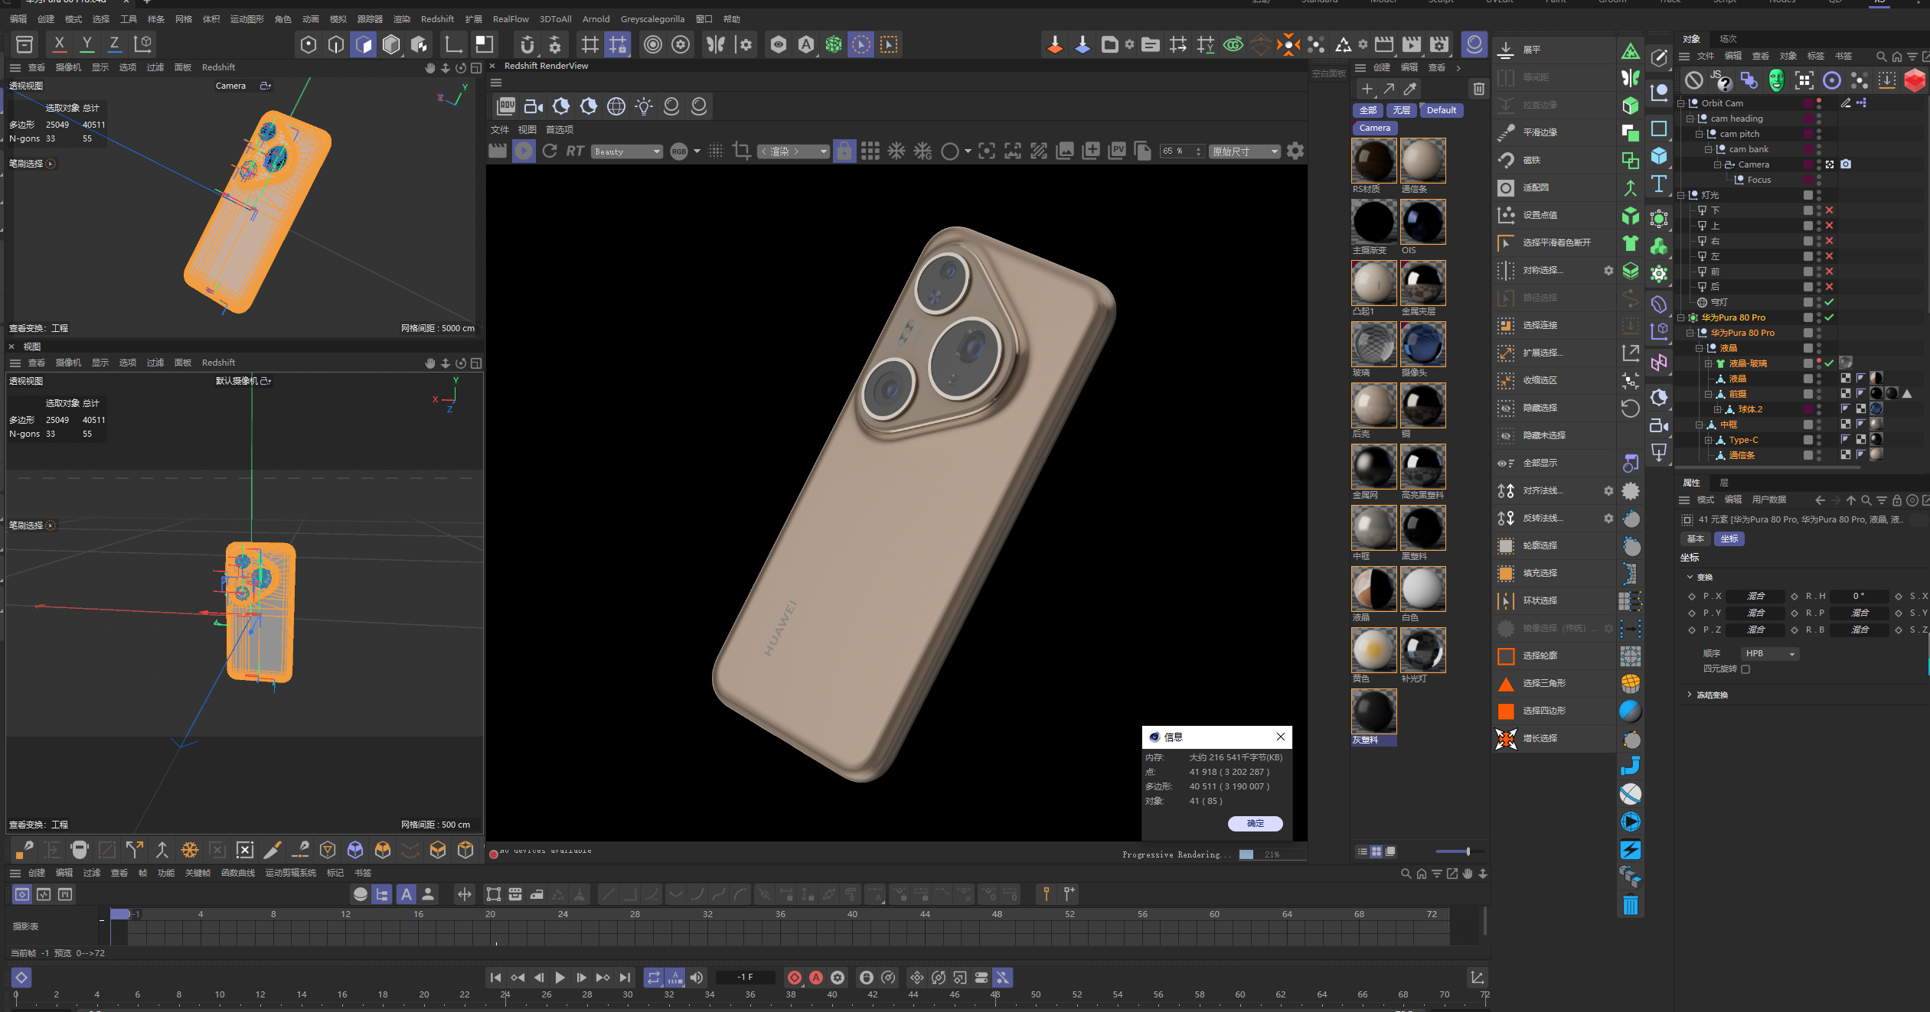The height and width of the screenshot is (1012, 1930).
Task: Open the Beauty AOV dropdown
Action: tap(626, 151)
